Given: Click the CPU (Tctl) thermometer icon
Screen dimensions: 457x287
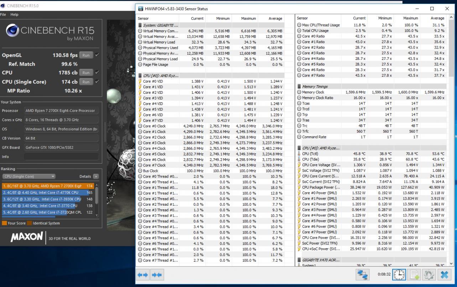Looking at the screenshot, I should [299, 154].
